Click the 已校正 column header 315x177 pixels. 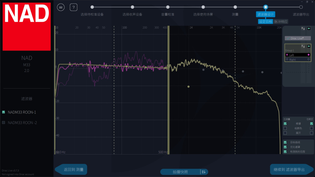click(x=310, y=119)
